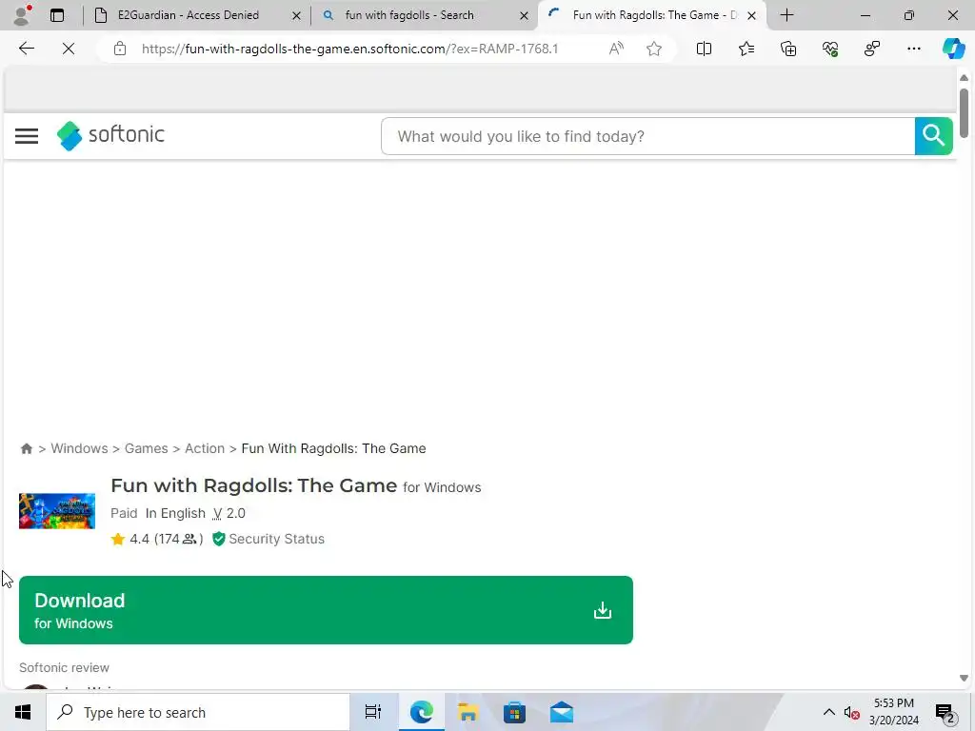The height and width of the screenshot is (731, 975).
Task: Open Microsoft Edge from taskbar
Action: 421,712
